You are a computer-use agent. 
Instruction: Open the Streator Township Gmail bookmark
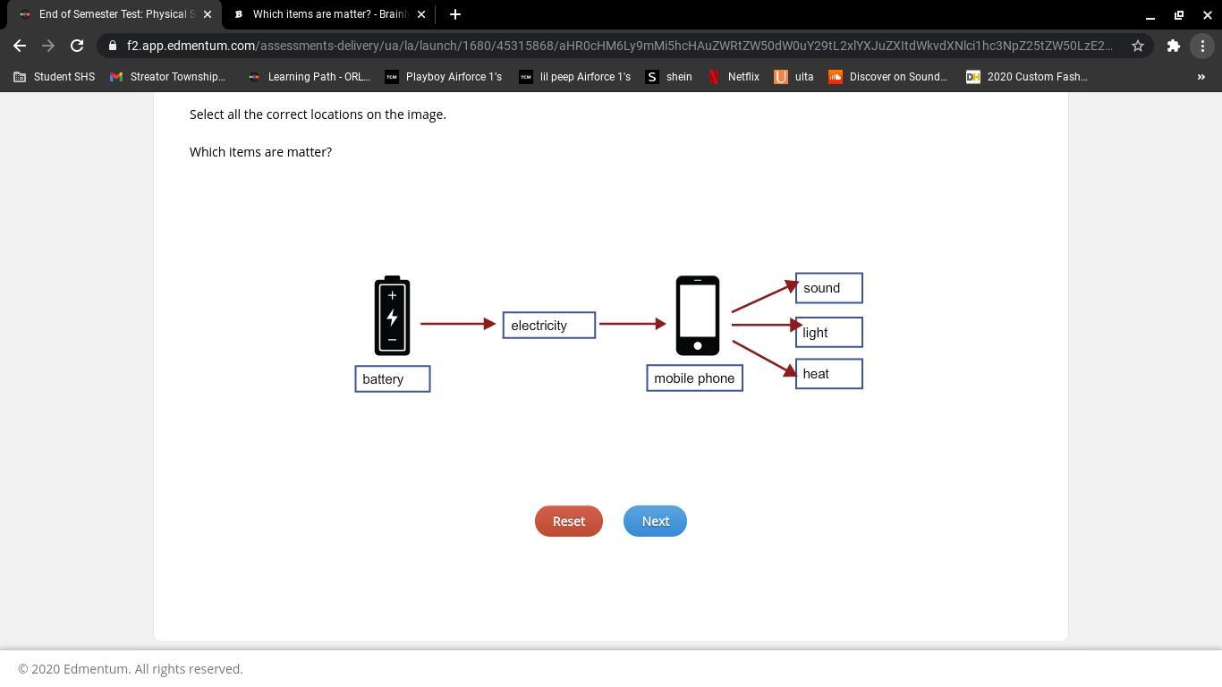[x=167, y=77]
